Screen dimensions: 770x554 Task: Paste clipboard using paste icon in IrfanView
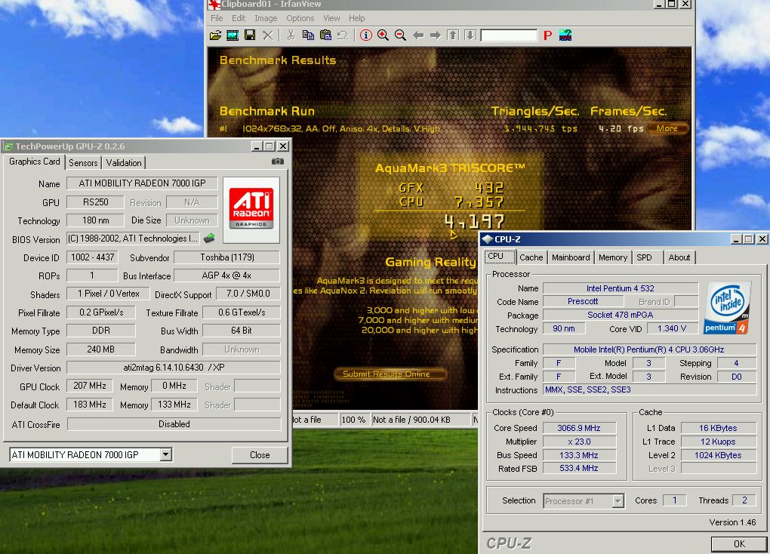325,35
